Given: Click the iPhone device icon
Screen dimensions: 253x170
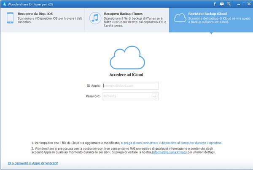Looking at the screenshot, I should point(10,18).
